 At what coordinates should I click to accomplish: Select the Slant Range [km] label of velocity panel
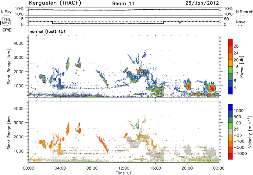coord(9,132)
